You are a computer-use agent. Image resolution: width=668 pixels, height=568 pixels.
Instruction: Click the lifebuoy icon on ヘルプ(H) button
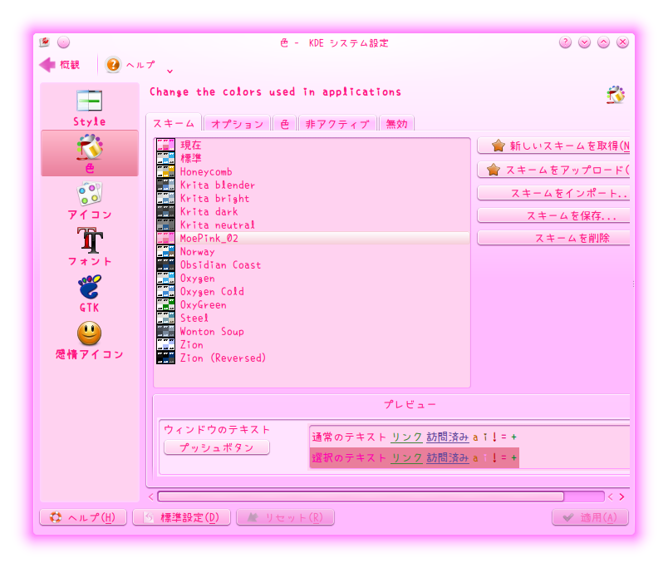(56, 517)
